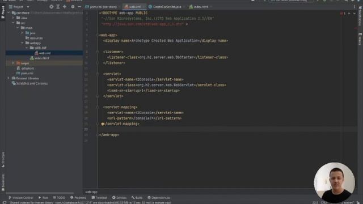Go to previous highlighted error arrow
The image size is (363, 204).
click(x=349, y=14)
